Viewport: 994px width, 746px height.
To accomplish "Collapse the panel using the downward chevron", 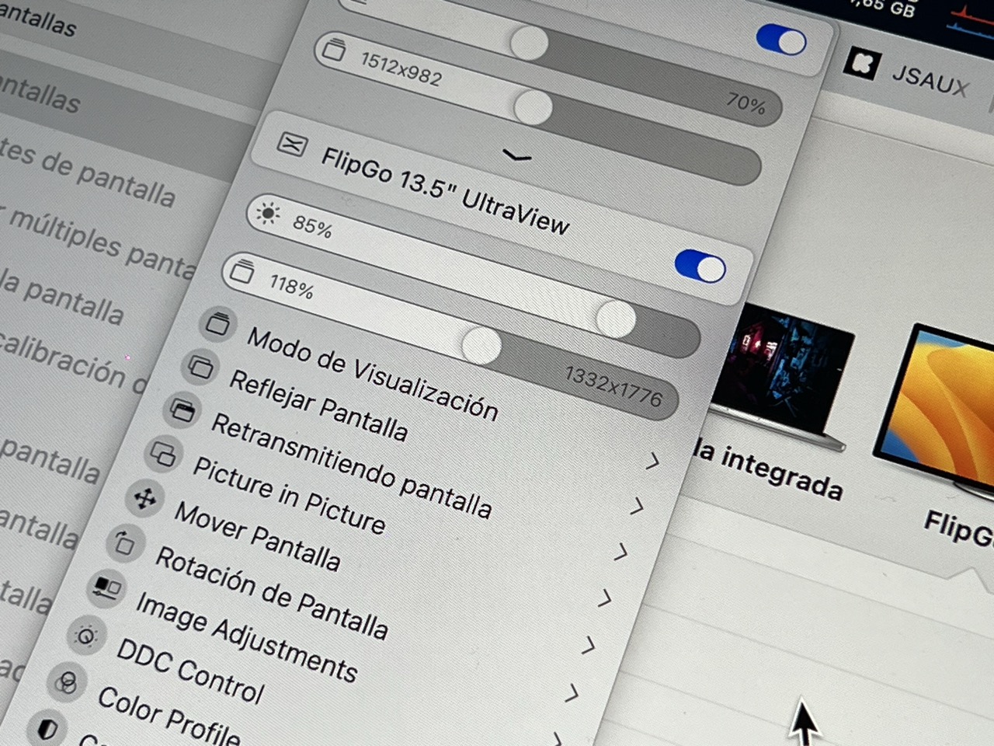I will [517, 156].
